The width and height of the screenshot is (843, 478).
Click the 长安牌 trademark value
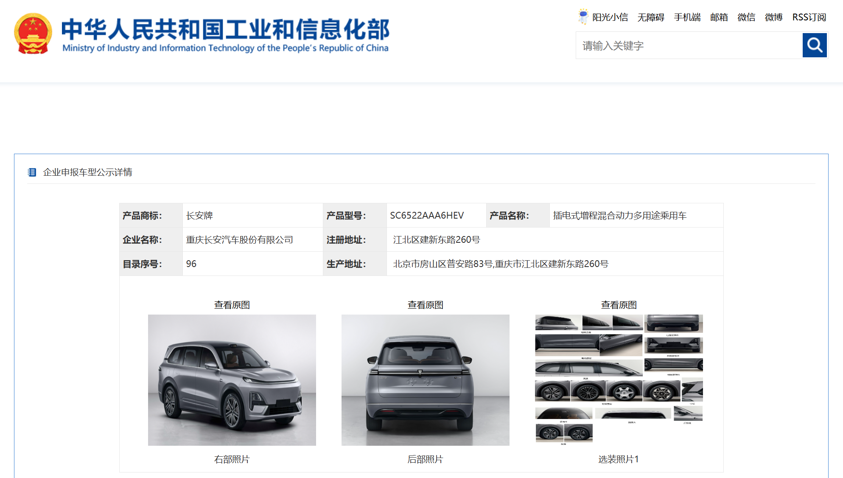(x=199, y=216)
